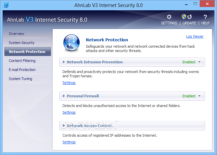
Task: Expand the Personal Firewall section
Action: coord(64,96)
